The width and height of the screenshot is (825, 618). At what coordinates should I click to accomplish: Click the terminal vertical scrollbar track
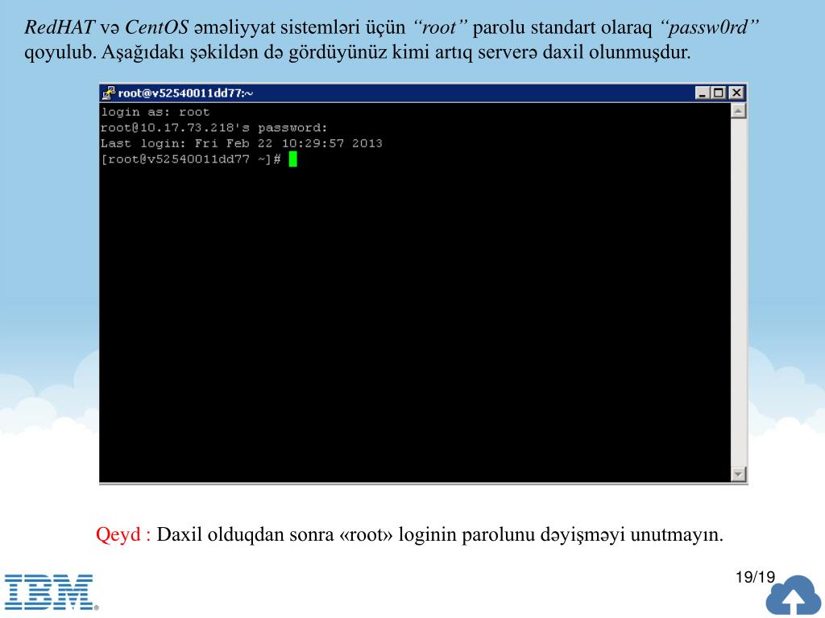(739, 292)
